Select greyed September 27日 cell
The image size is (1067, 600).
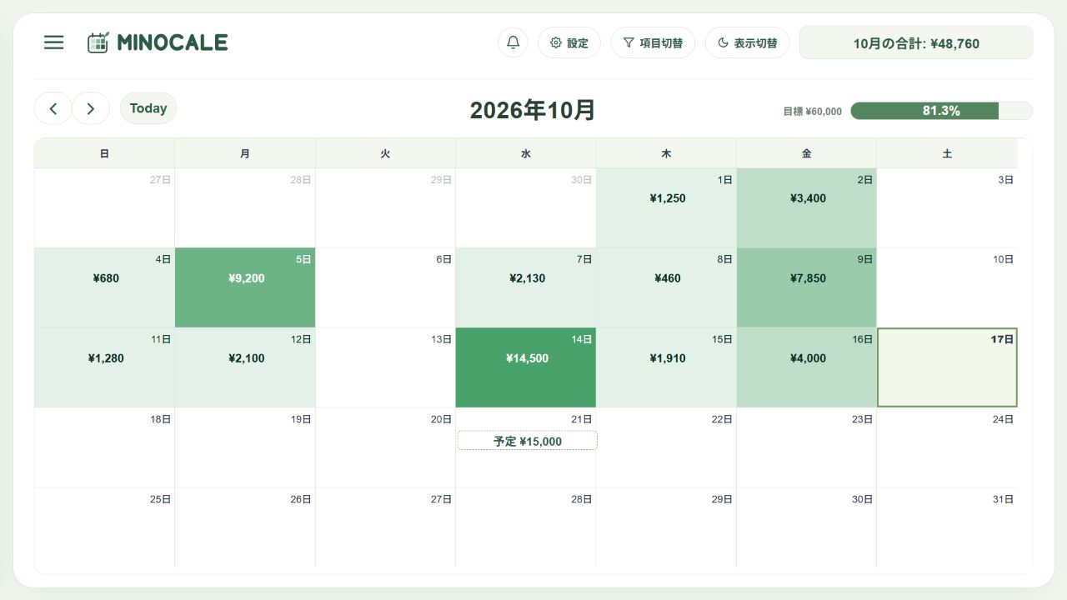point(104,207)
